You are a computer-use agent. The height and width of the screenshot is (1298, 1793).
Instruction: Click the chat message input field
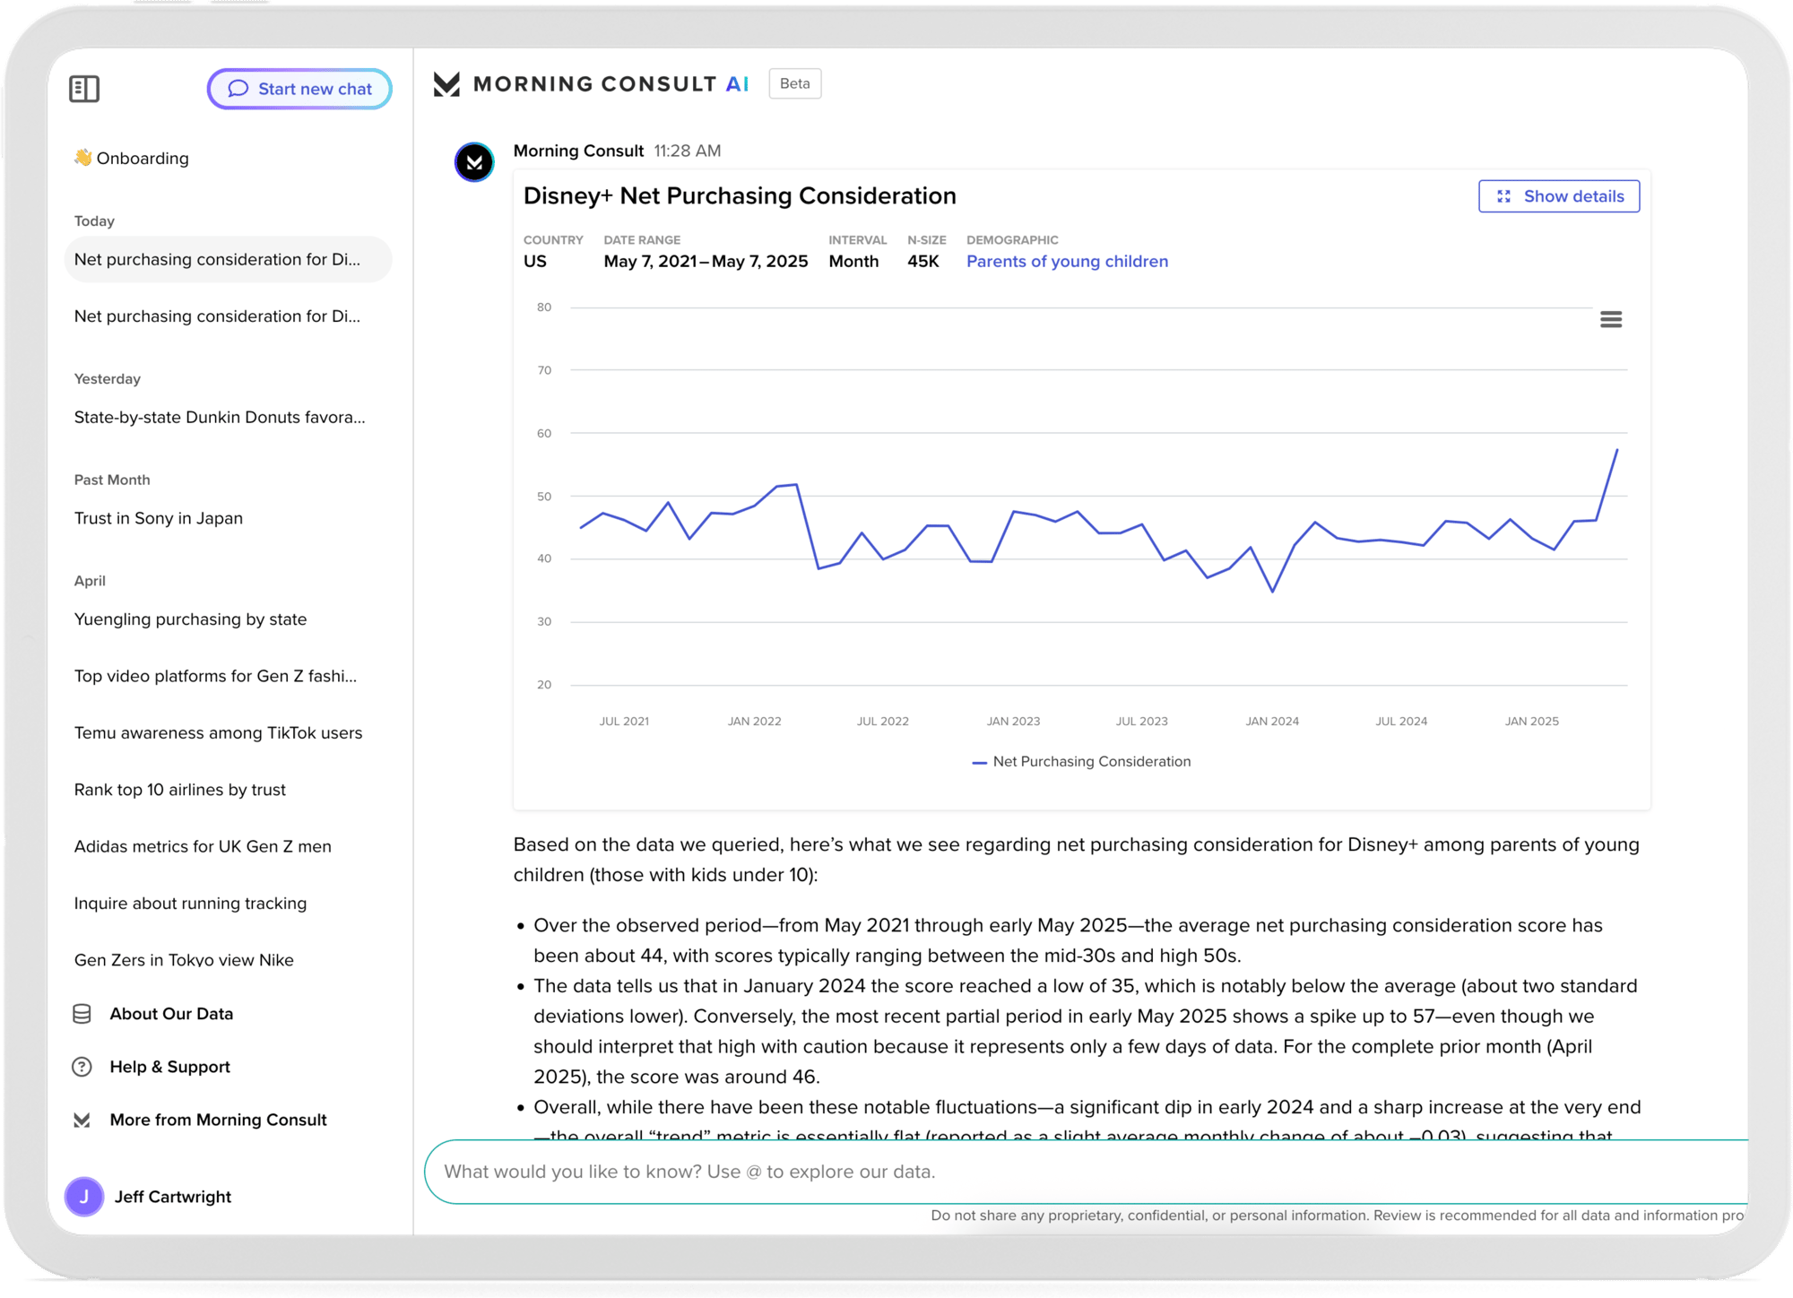click(x=1076, y=1172)
